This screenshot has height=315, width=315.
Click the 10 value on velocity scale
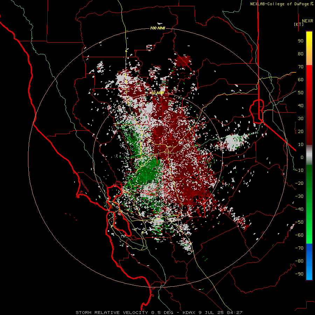click(x=301, y=145)
